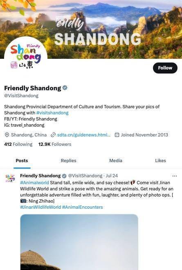Switch to the Replies tab
The image size is (182, 270).
pyautogui.click(x=68, y=161)
